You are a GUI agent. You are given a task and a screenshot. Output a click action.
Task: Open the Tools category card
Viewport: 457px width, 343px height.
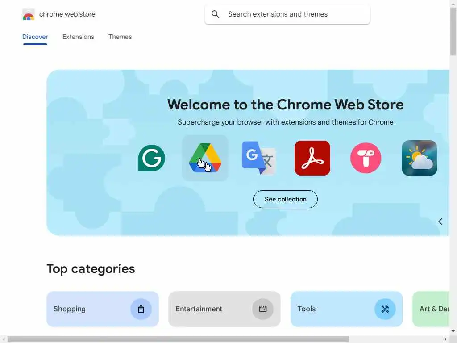point(346,309)
